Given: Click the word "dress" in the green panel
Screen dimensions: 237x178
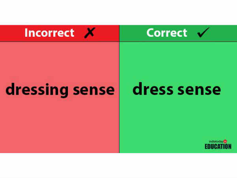Looking at the screenshot, I should point(153,89).
